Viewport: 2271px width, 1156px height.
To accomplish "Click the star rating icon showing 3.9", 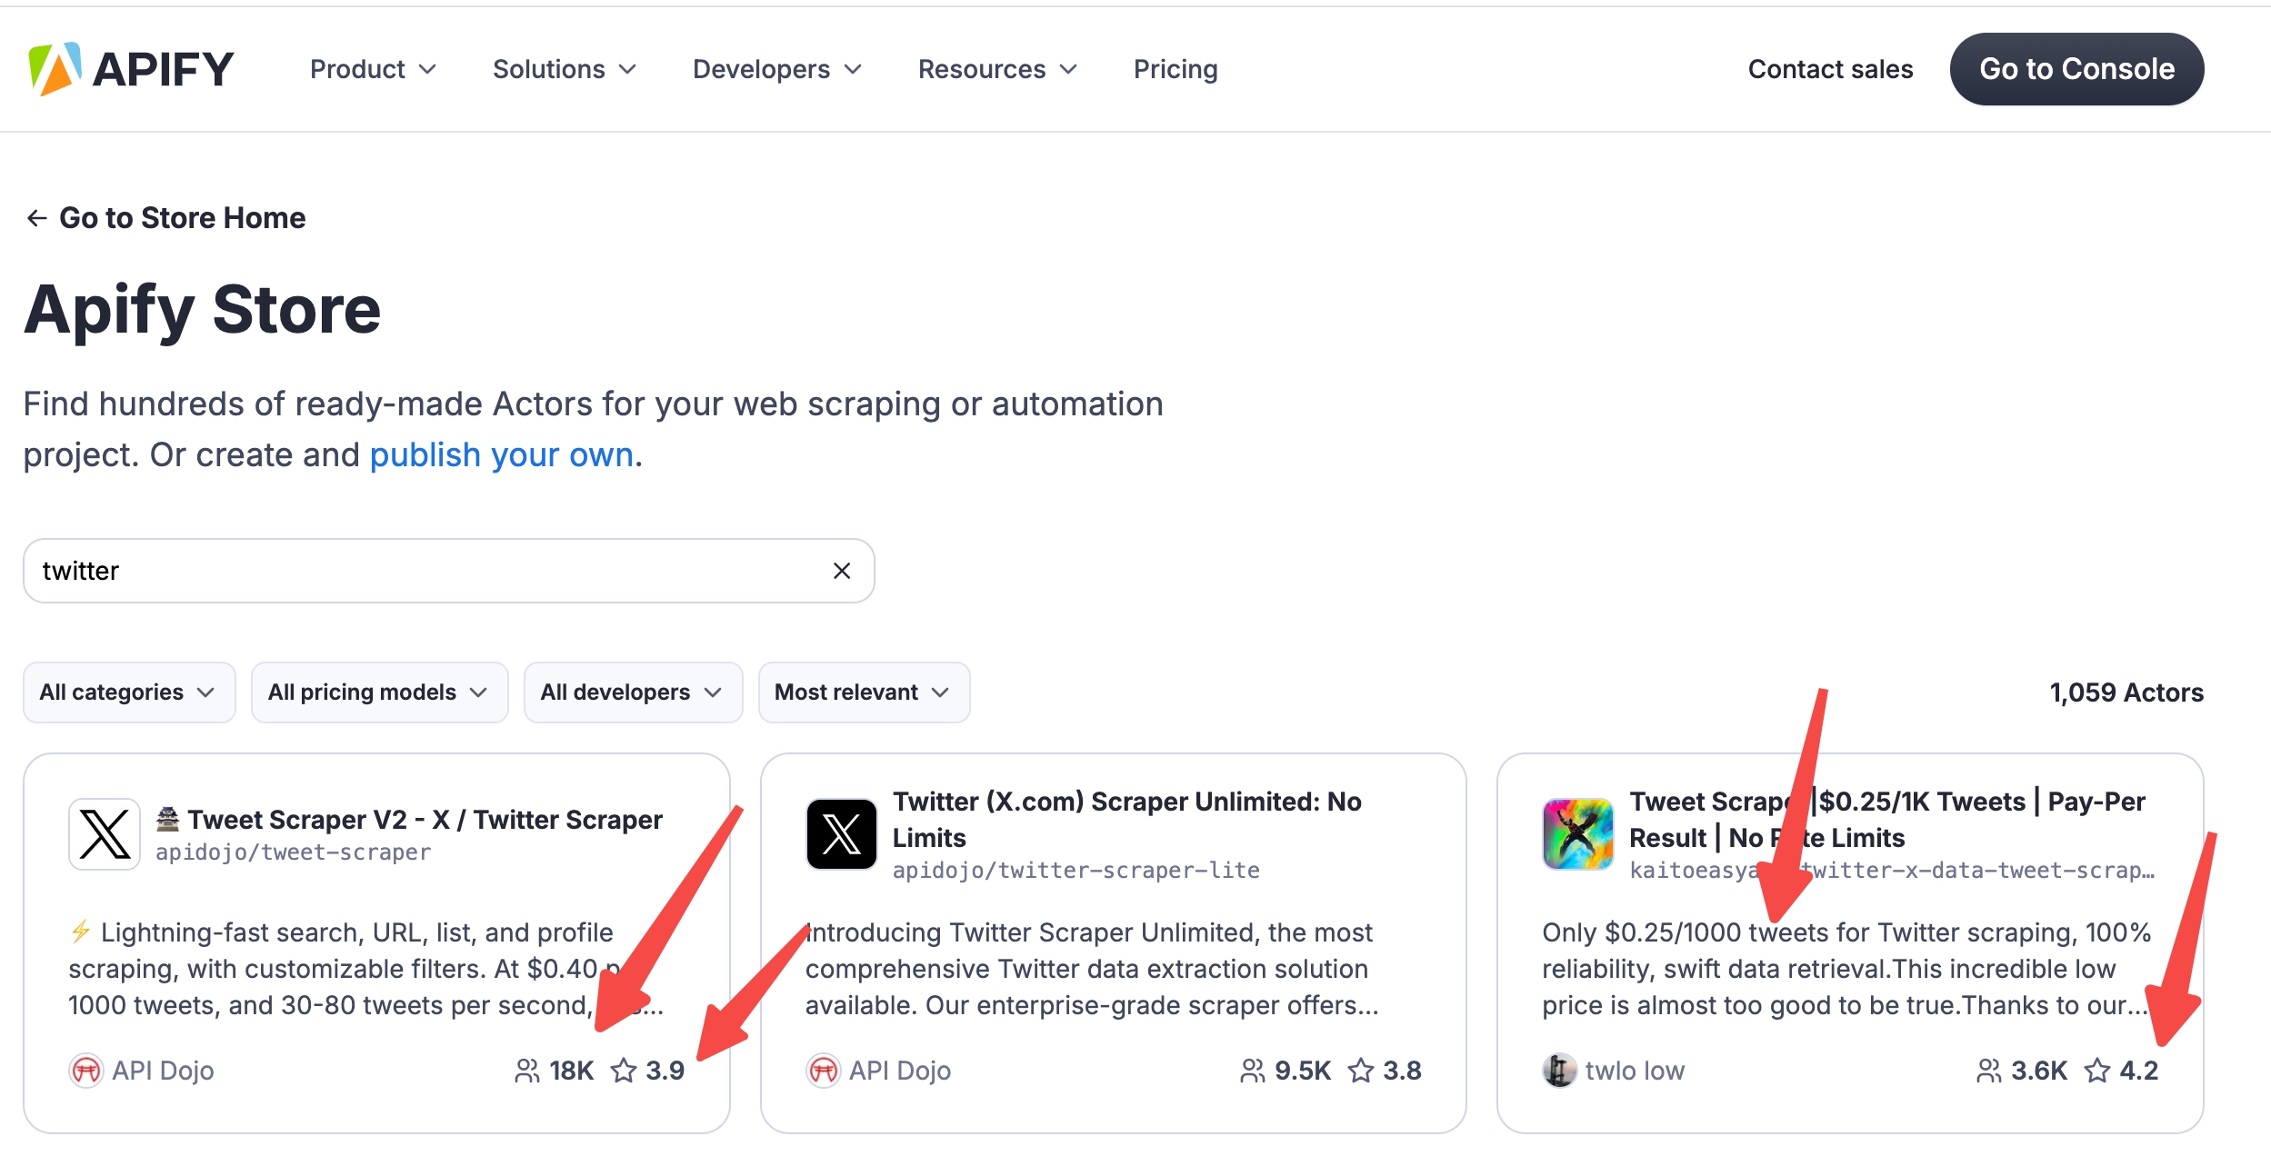I will click(x=624, y=1071).
